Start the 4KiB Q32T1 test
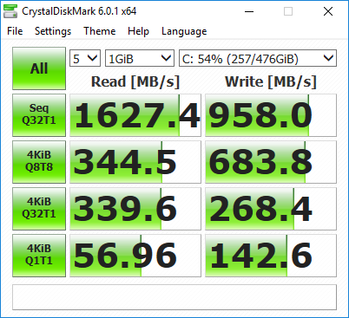 click(39, 209)
